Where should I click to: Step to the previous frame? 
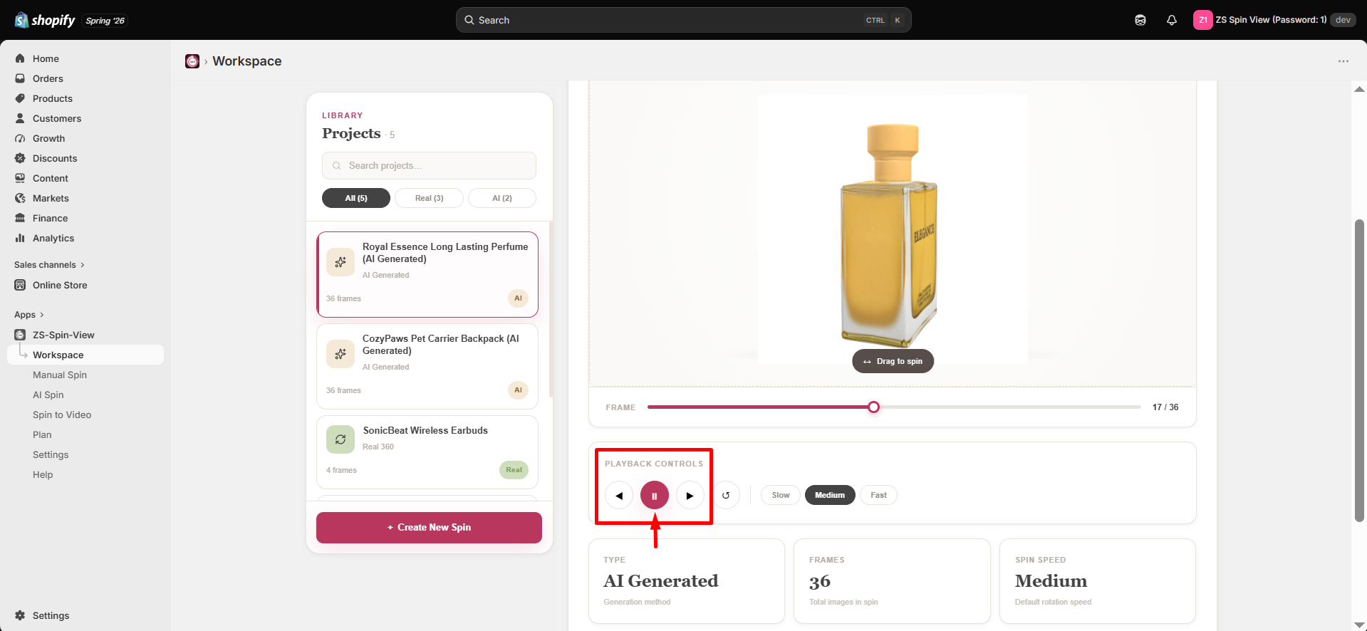coord(618,496)
